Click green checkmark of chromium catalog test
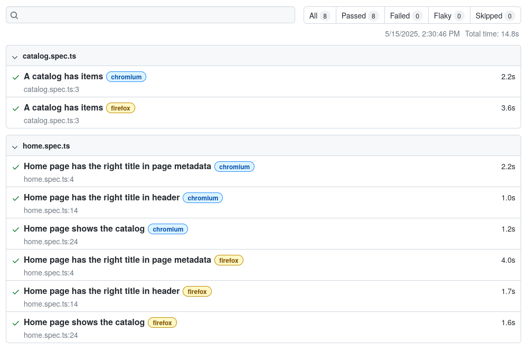Viewport: 528px width, 350px height. click(16, 77)
